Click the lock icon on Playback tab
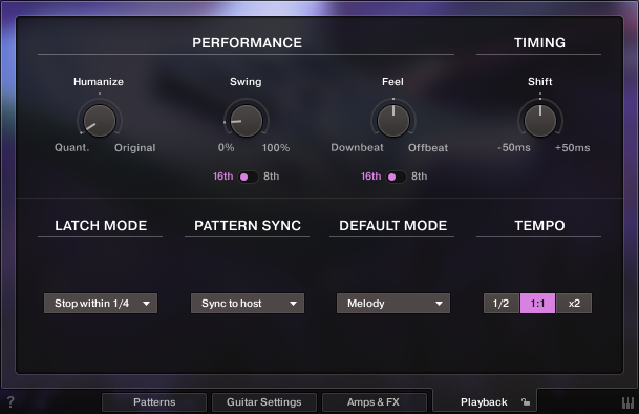The height and width of the screenshot is (414, 639). point(525,402)
